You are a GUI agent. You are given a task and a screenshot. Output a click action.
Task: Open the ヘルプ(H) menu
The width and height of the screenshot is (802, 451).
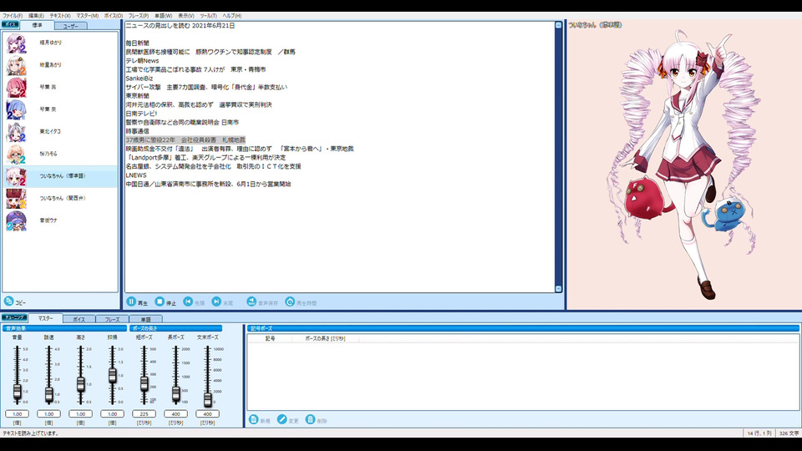(x=231, y=16)
